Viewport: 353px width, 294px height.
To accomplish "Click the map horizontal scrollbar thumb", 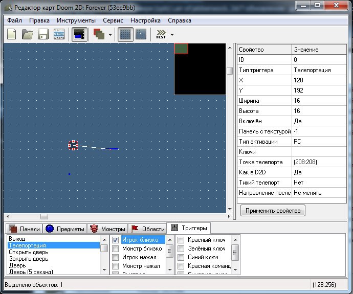I will pyautogui.click(x=44, y=216).
